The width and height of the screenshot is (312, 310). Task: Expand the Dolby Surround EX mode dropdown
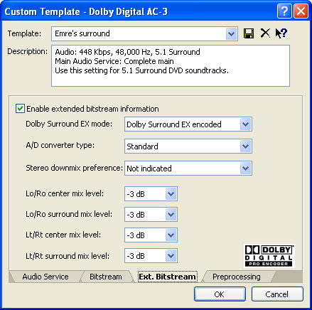(245, 124)
